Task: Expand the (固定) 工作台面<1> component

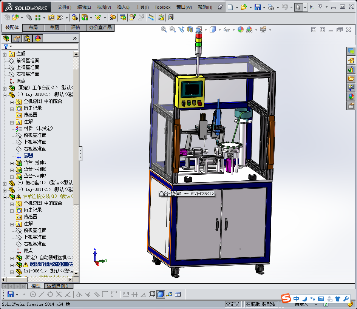Action: [x=5, y=88]
